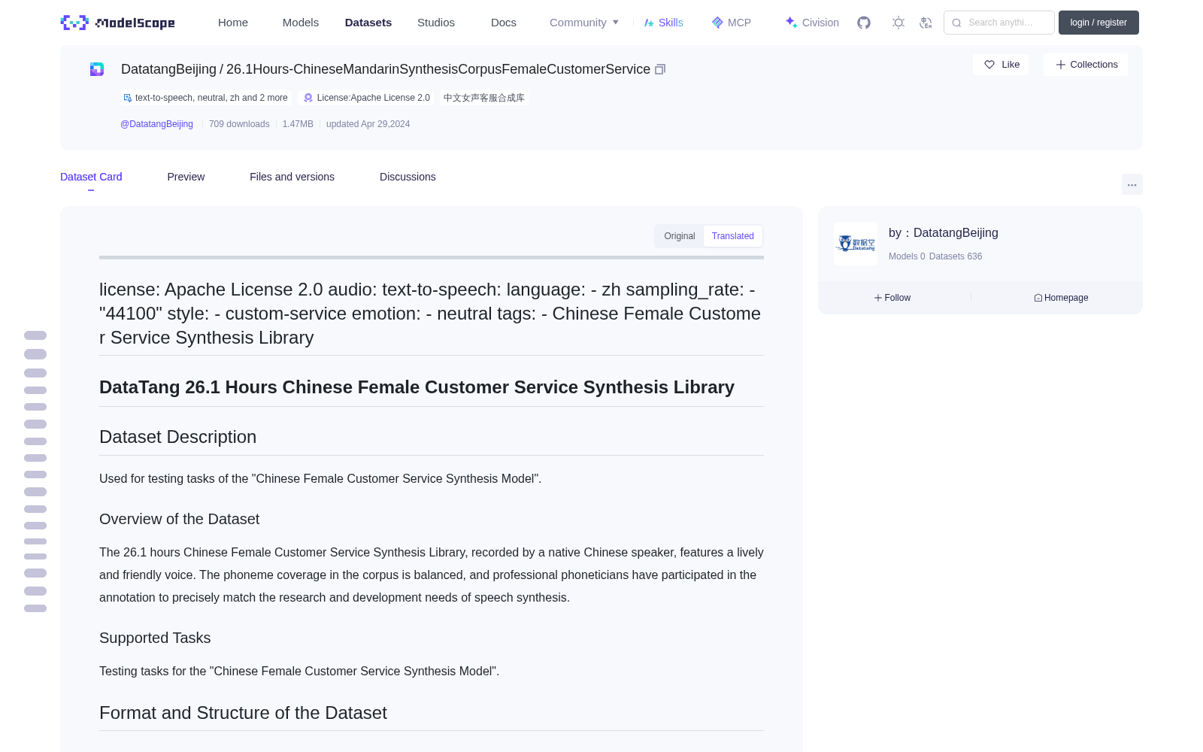This screenshot has width=1203, height=752.
Task: Open the Files and versions tab
Action: coord(292,177)
